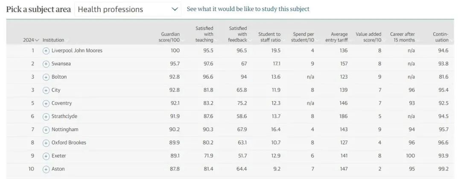Open the Health professions subject dropdown
Image resolution: width=461 pixels, height=179 pixels.
[x=128, y=9]
